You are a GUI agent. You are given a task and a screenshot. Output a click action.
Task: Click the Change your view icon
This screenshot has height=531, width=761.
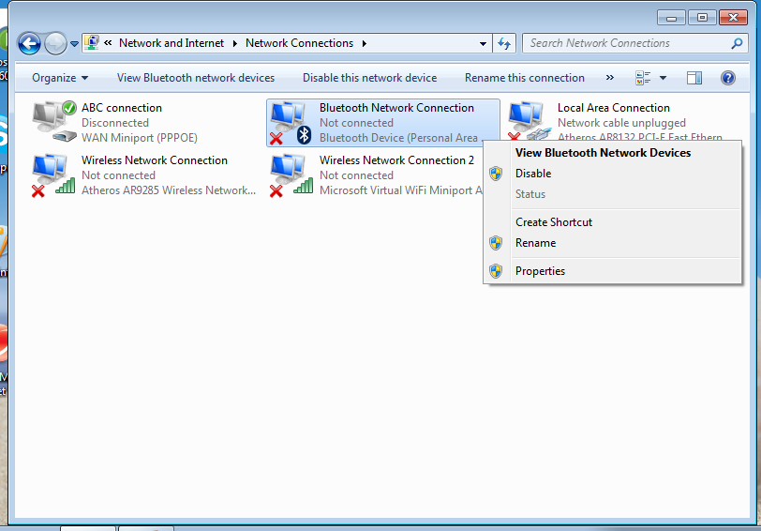(x=643, y=78)
